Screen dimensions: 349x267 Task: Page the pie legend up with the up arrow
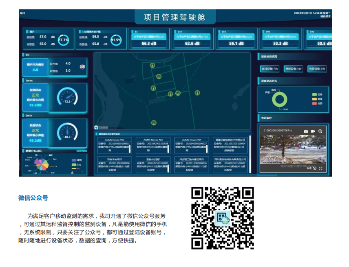[72, 173]
